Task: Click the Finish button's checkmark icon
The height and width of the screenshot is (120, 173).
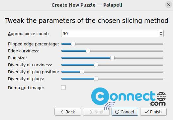Action: [x=146, y=112]
